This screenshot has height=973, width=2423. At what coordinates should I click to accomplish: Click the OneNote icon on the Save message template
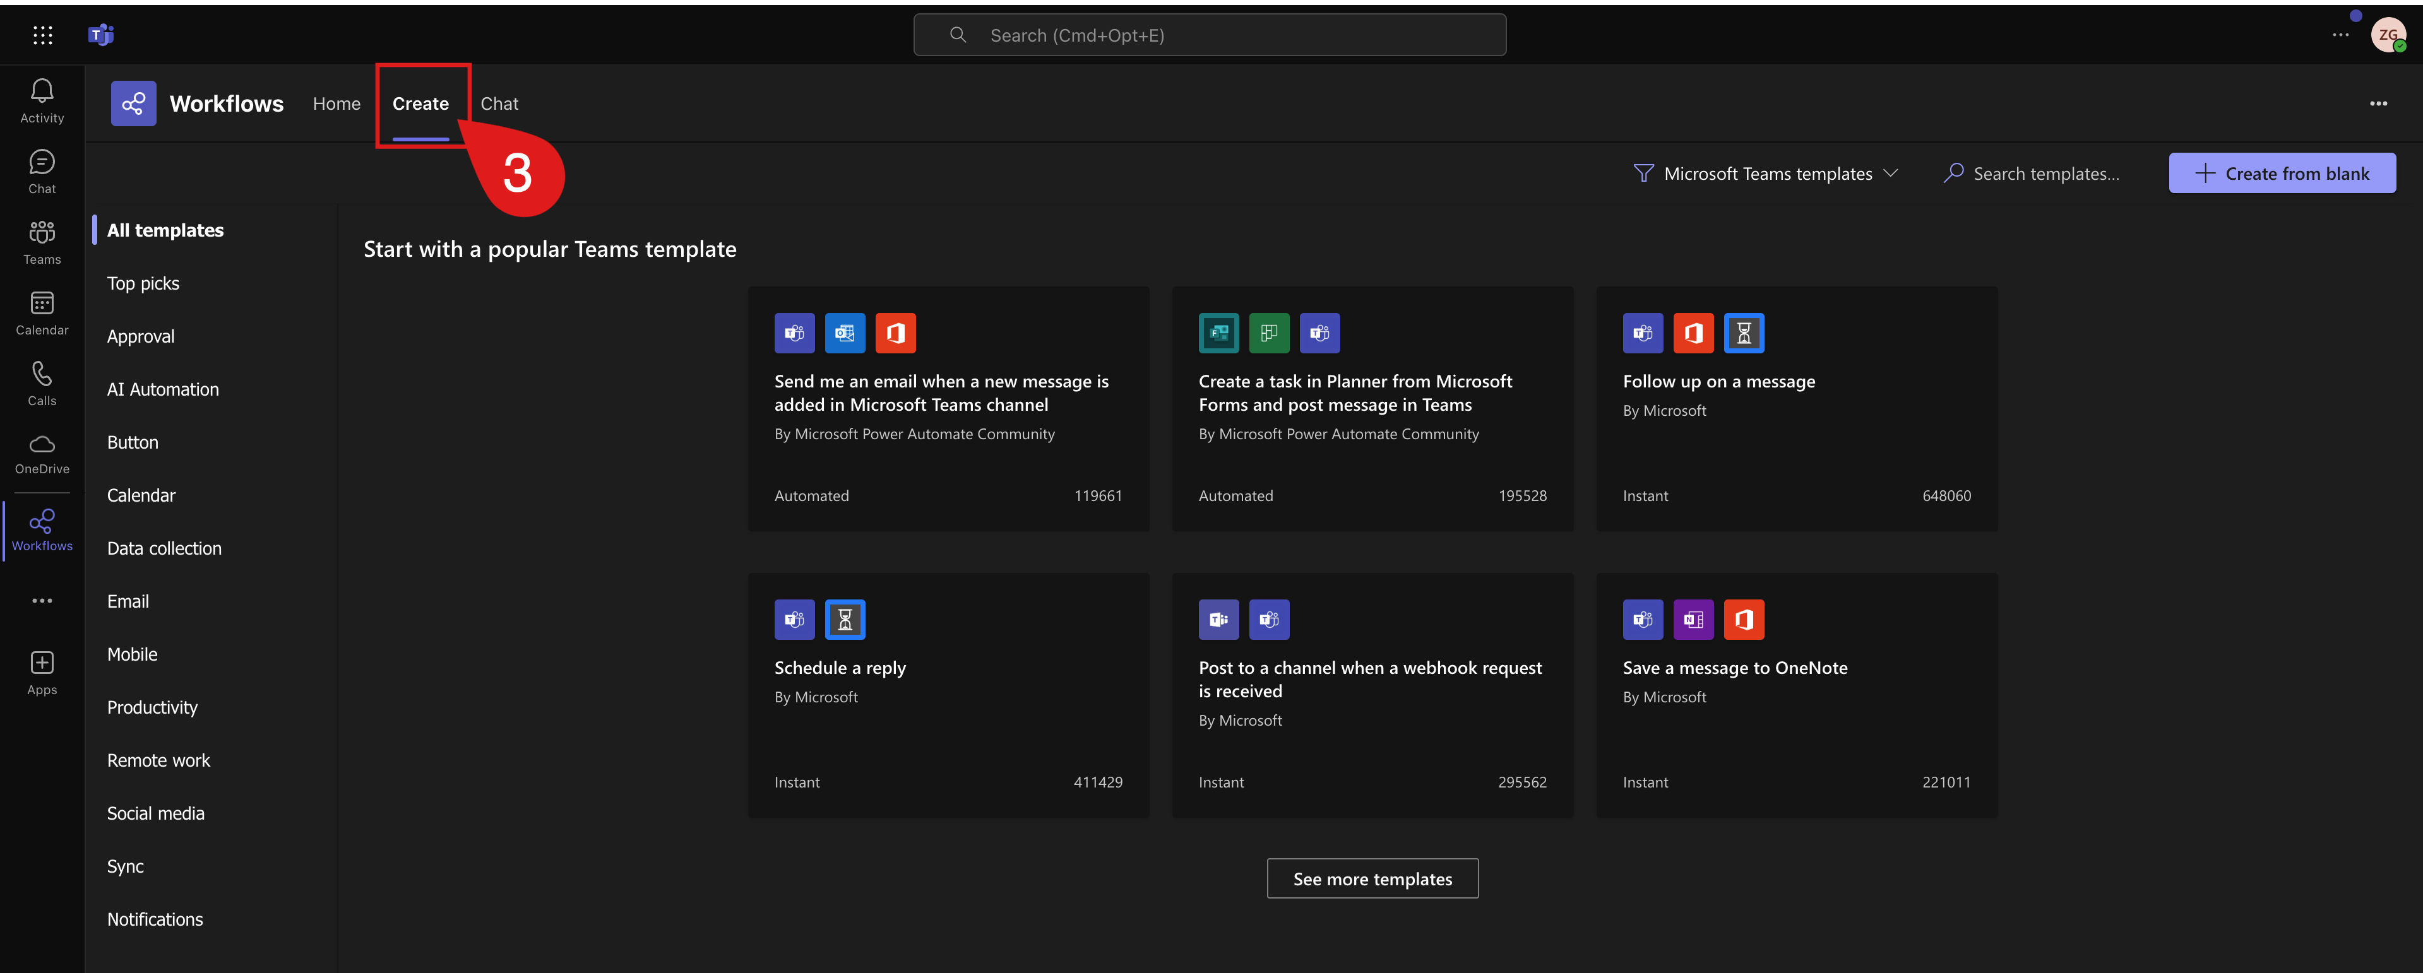tap(1693, 620)
